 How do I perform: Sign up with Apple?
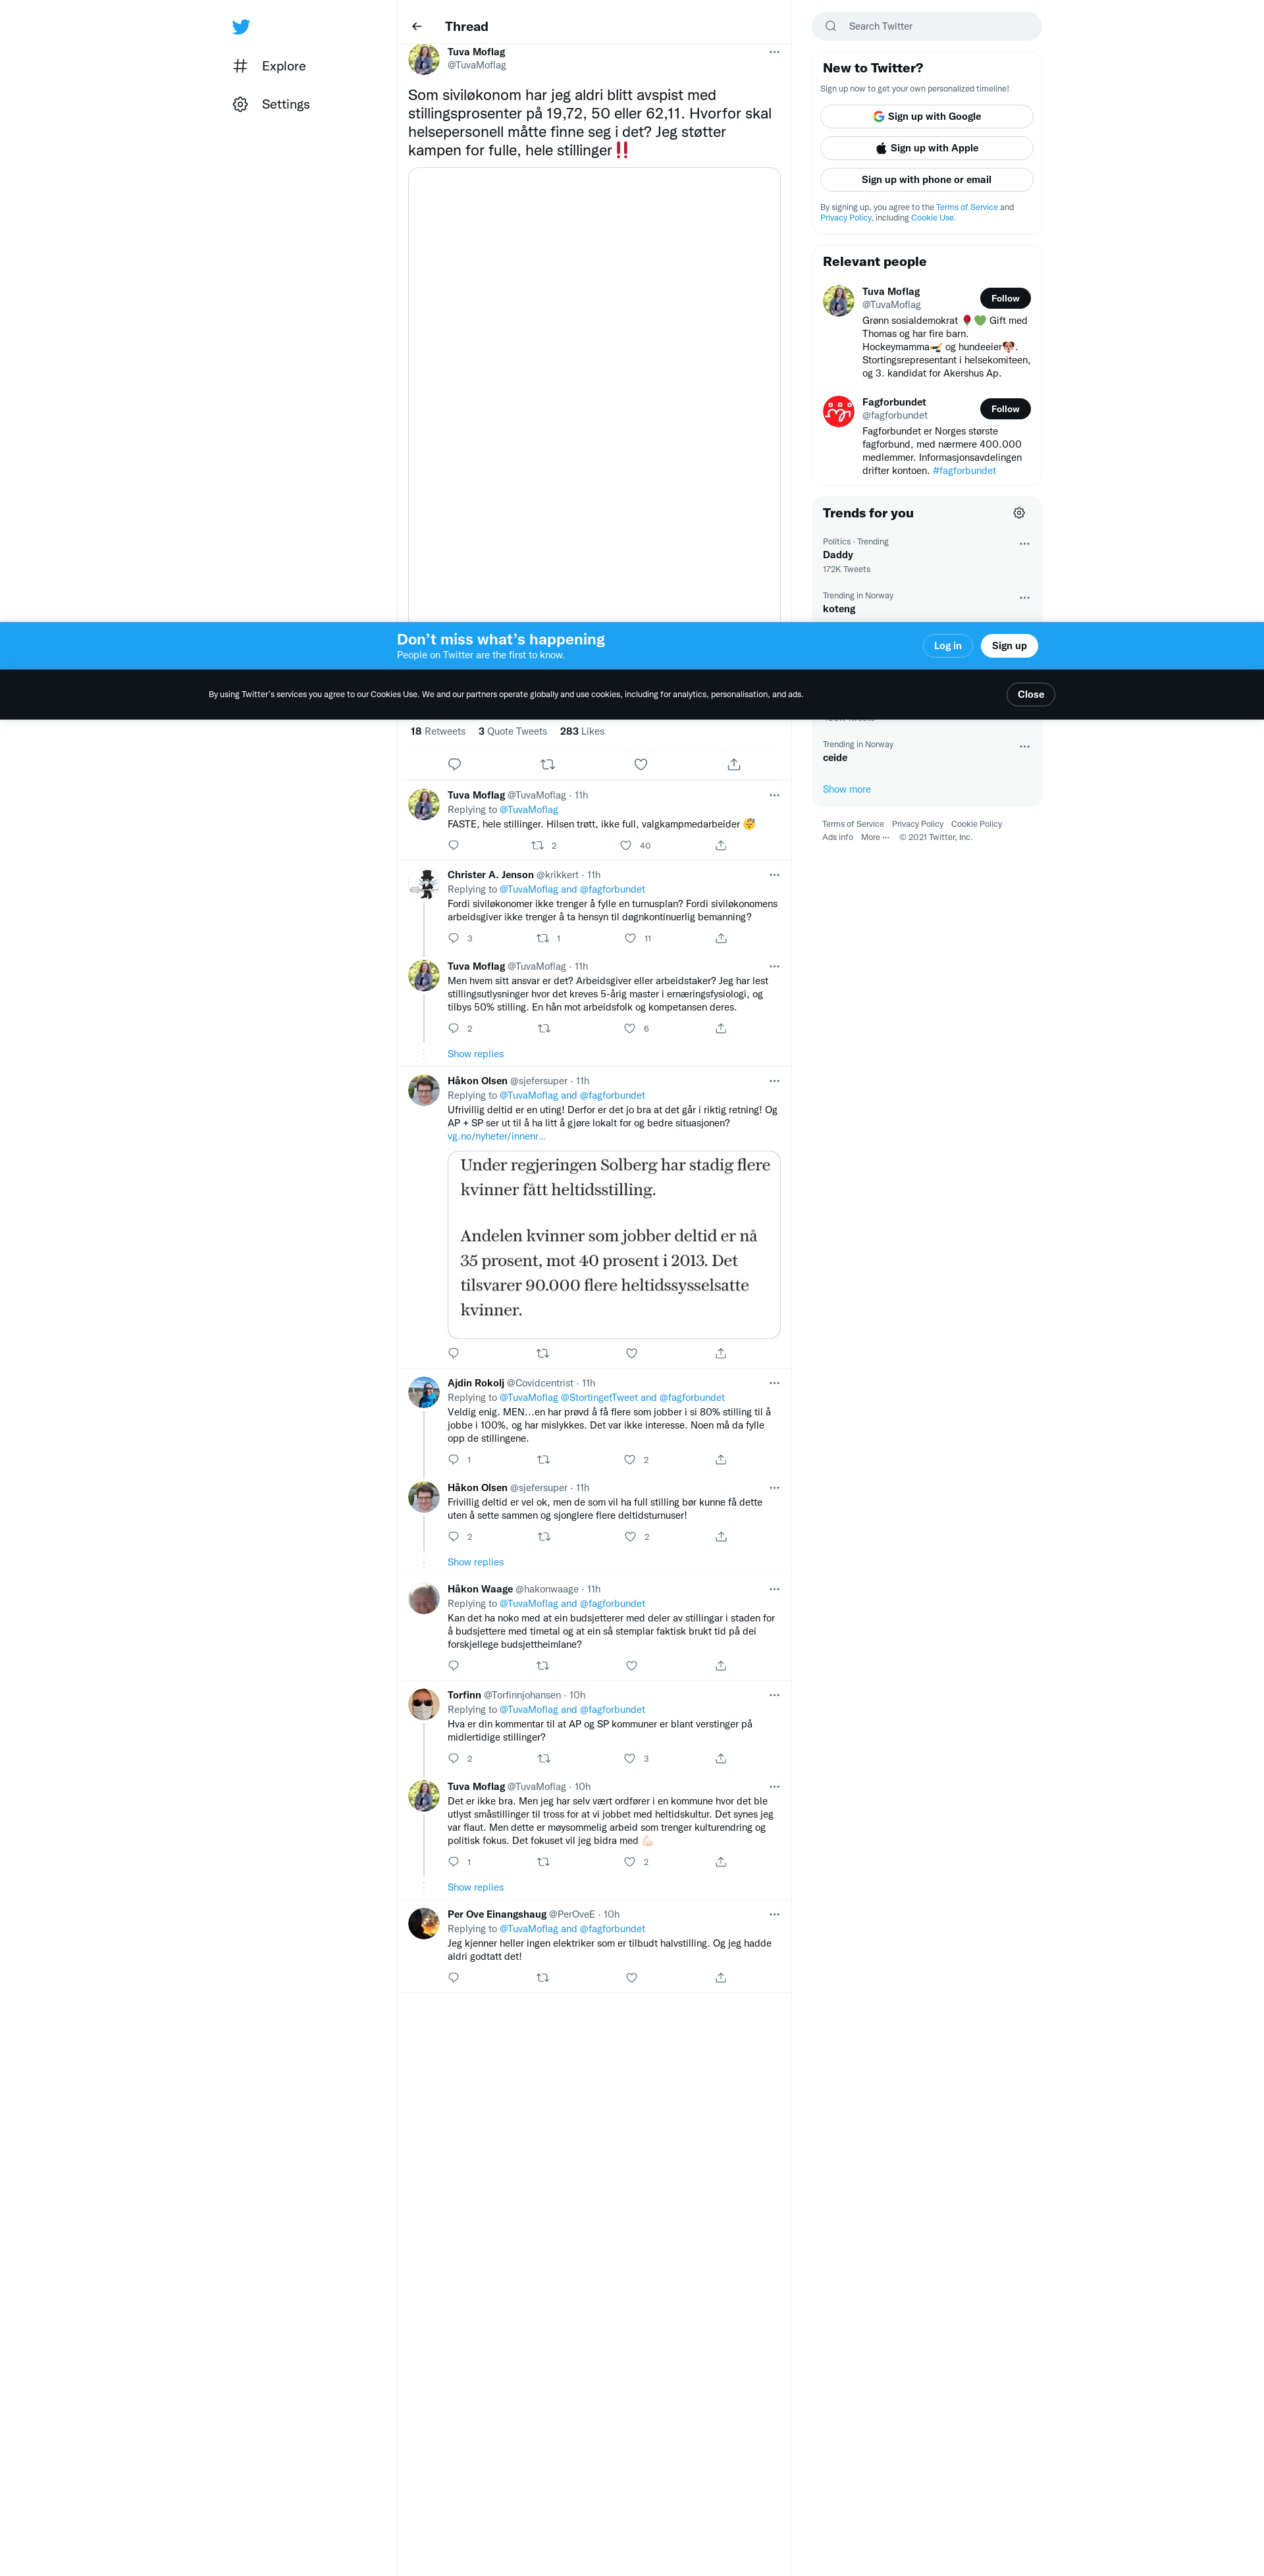click(926, 148)
